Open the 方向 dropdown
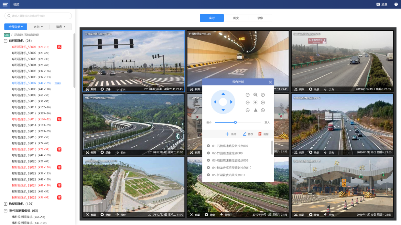 (x=38, y=27)
